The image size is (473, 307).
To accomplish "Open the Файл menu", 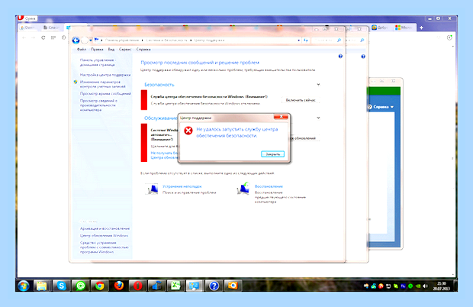I will click(x=82, y=49).
